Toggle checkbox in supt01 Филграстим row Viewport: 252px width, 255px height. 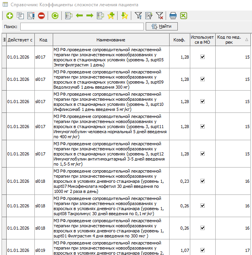[x=202, y=228]
